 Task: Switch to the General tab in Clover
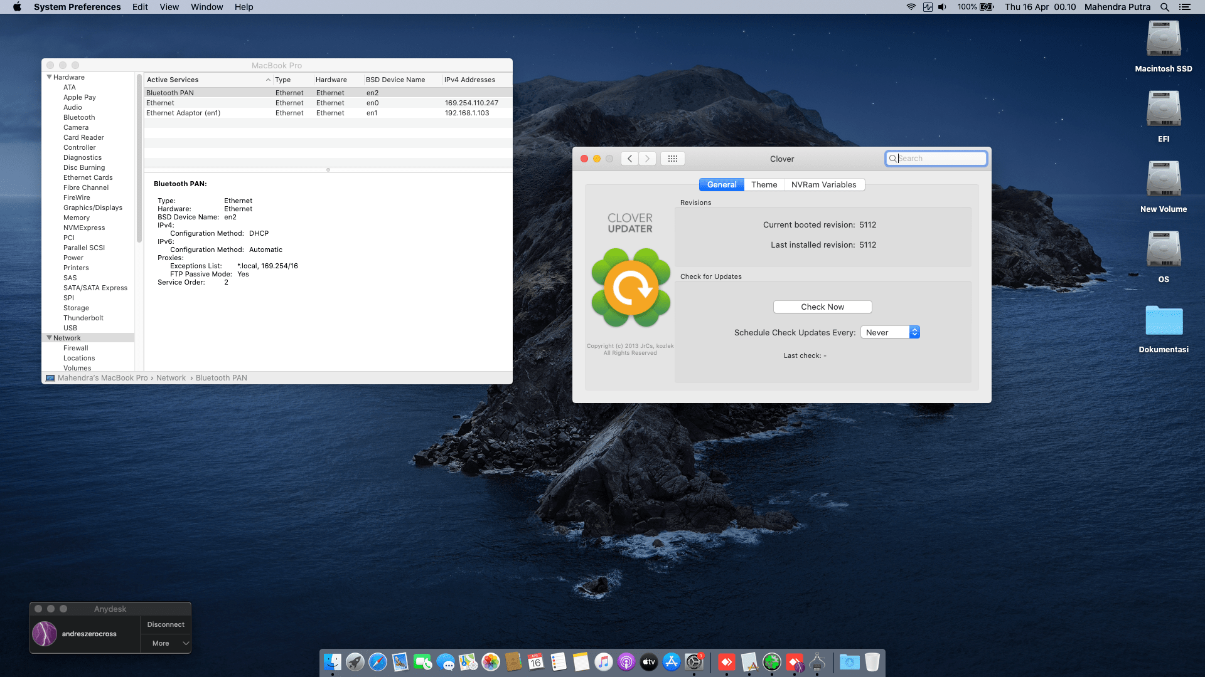click(x=722, y=184)
